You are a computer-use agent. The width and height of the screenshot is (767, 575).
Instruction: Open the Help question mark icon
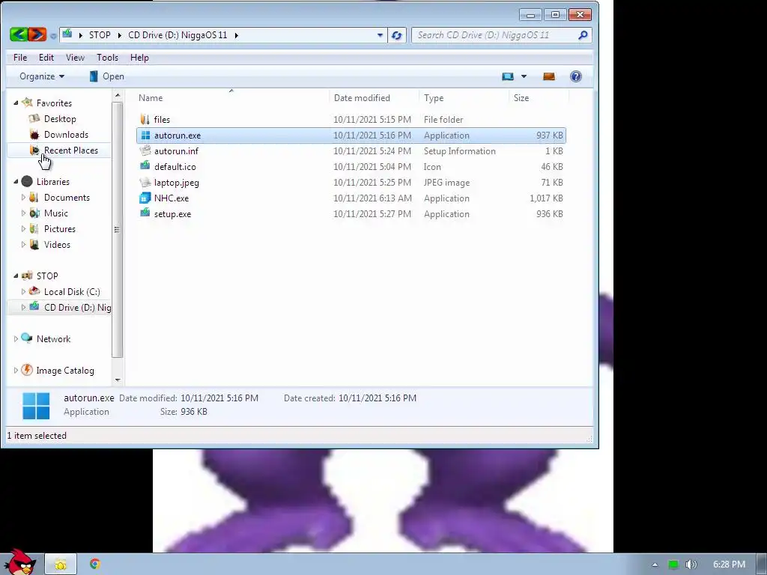click(x=576, y=76)
